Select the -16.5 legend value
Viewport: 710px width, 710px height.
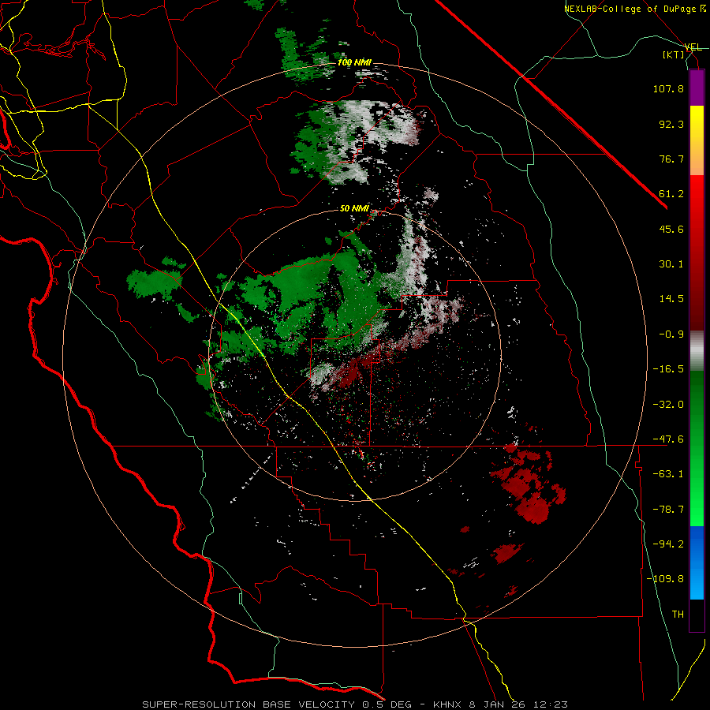668,369
